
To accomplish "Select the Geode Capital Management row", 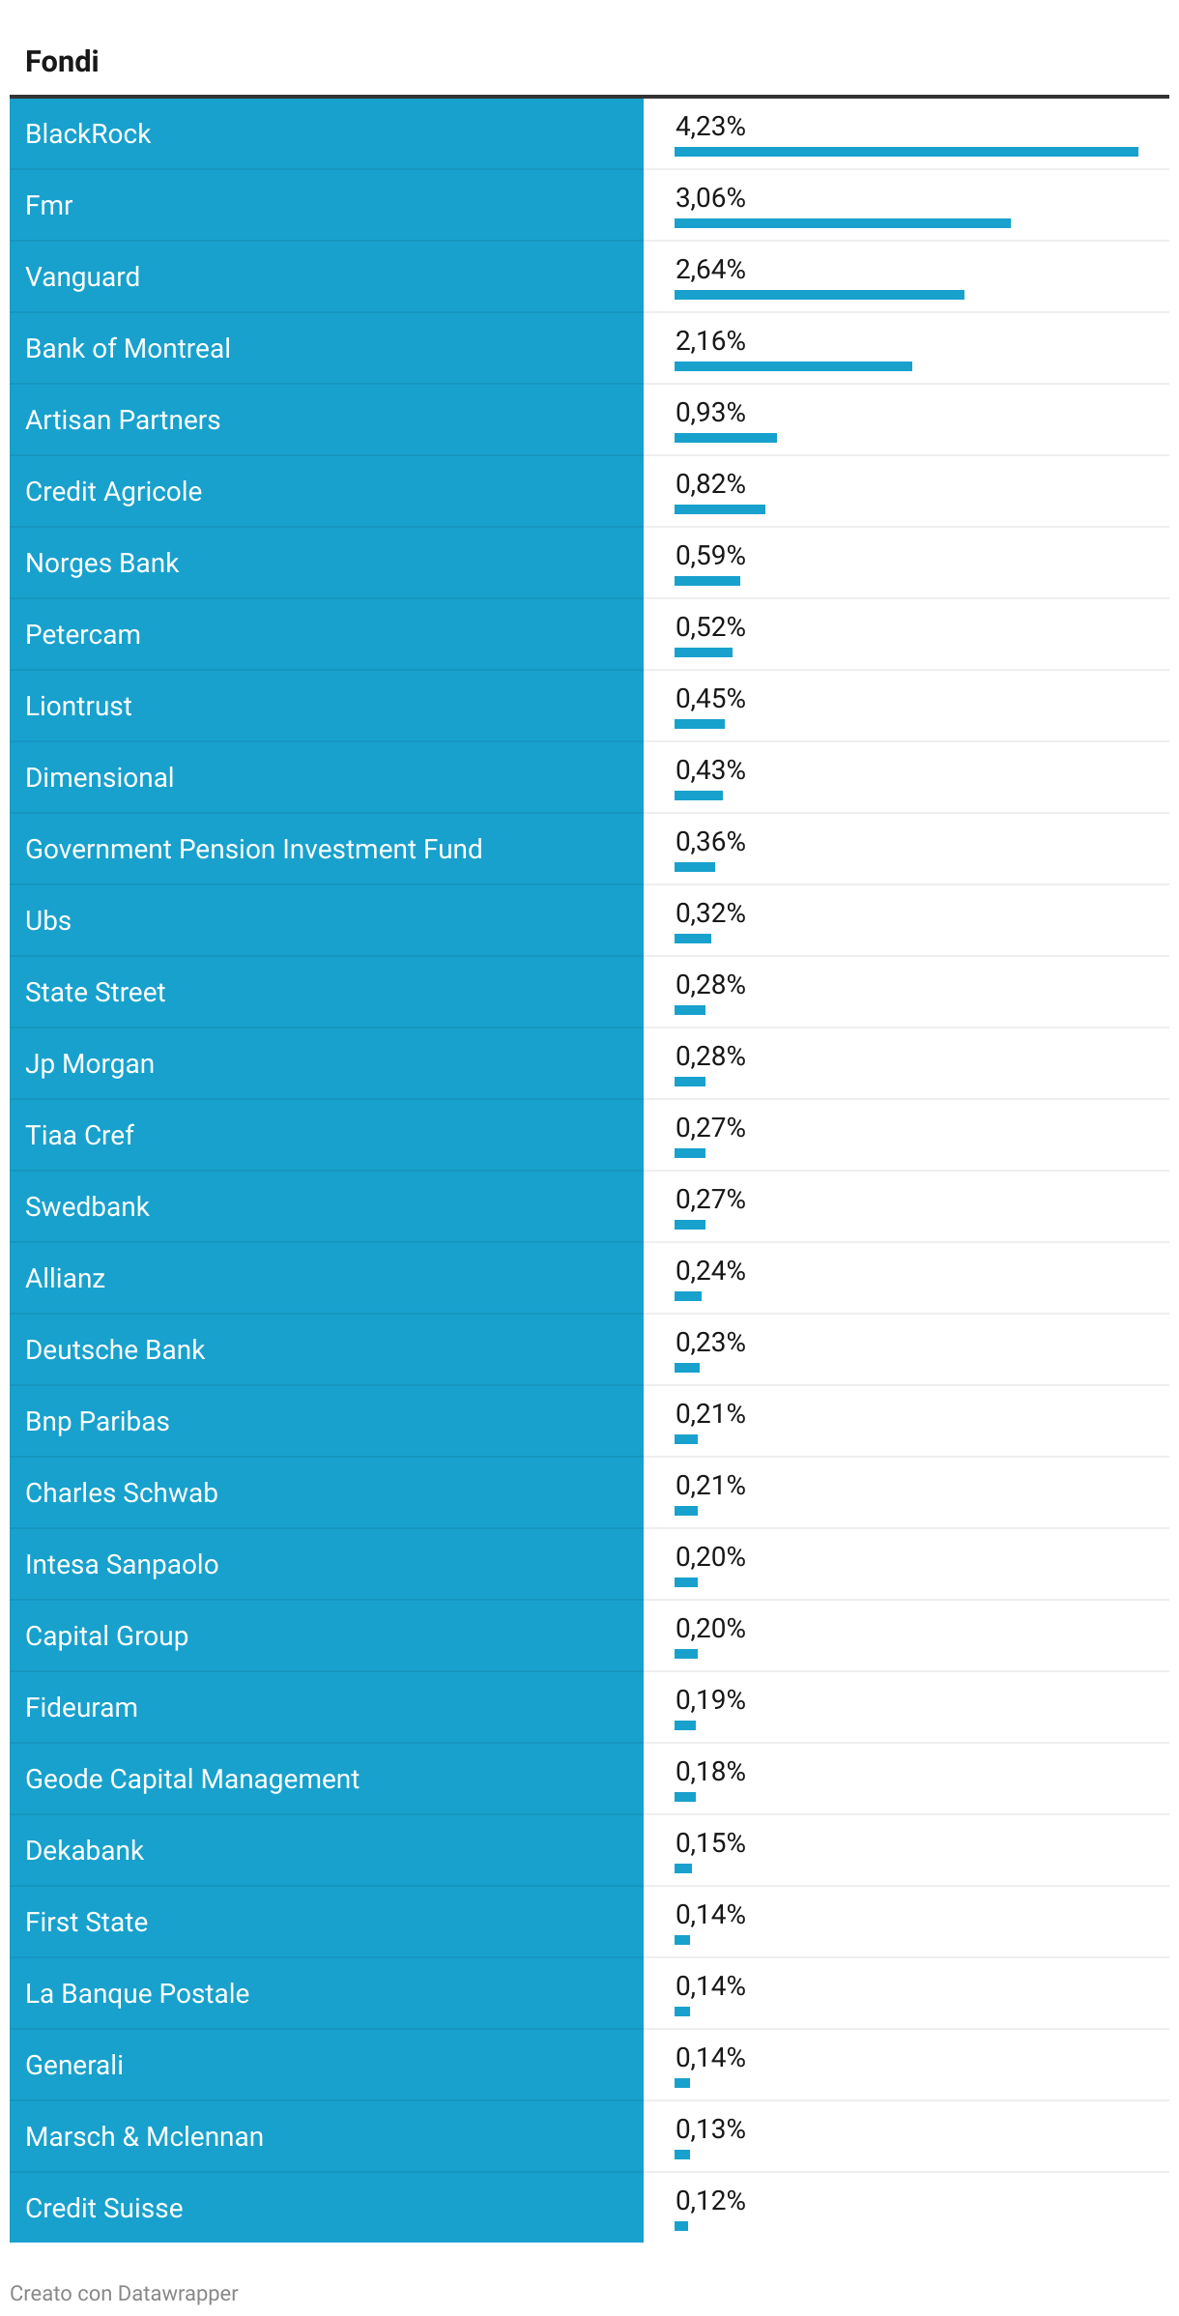I will [589, 1779].
